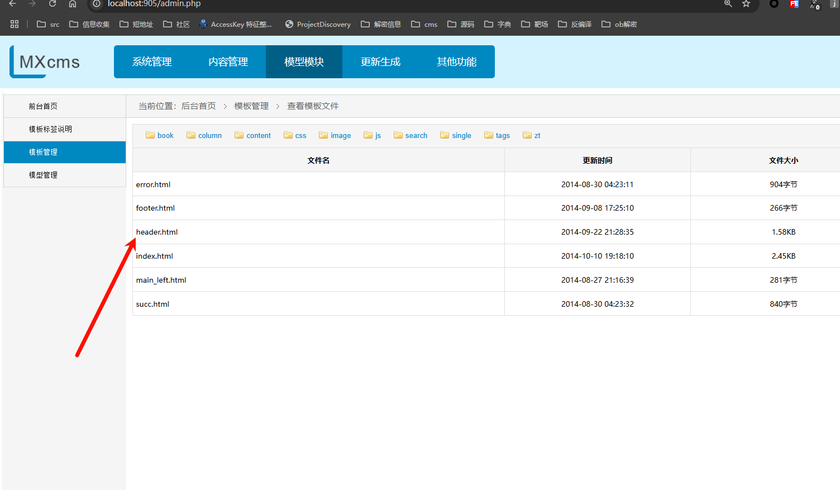Click 模板管理 breadcrumb link

[x=251, y=106]
